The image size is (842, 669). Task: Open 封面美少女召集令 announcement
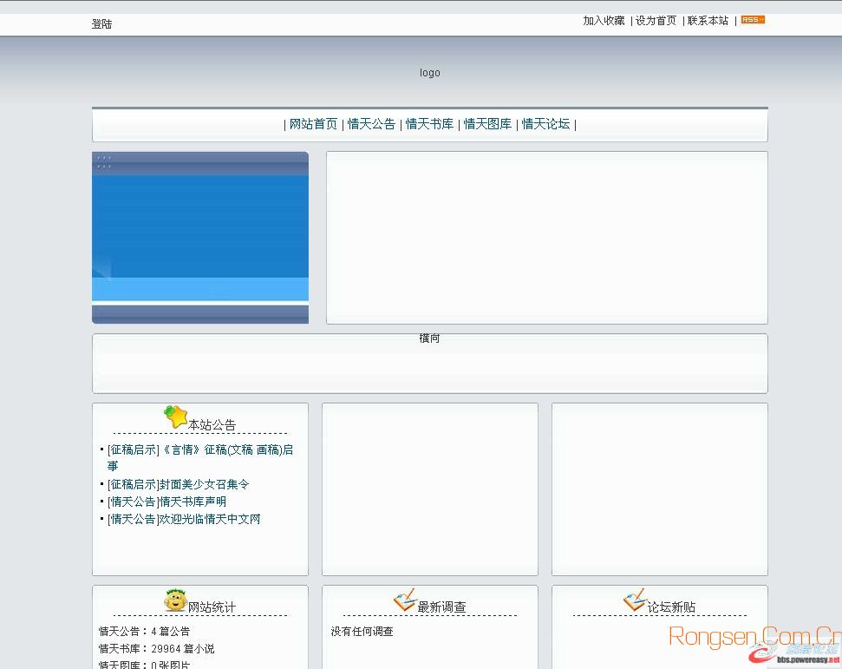(178, 485)
